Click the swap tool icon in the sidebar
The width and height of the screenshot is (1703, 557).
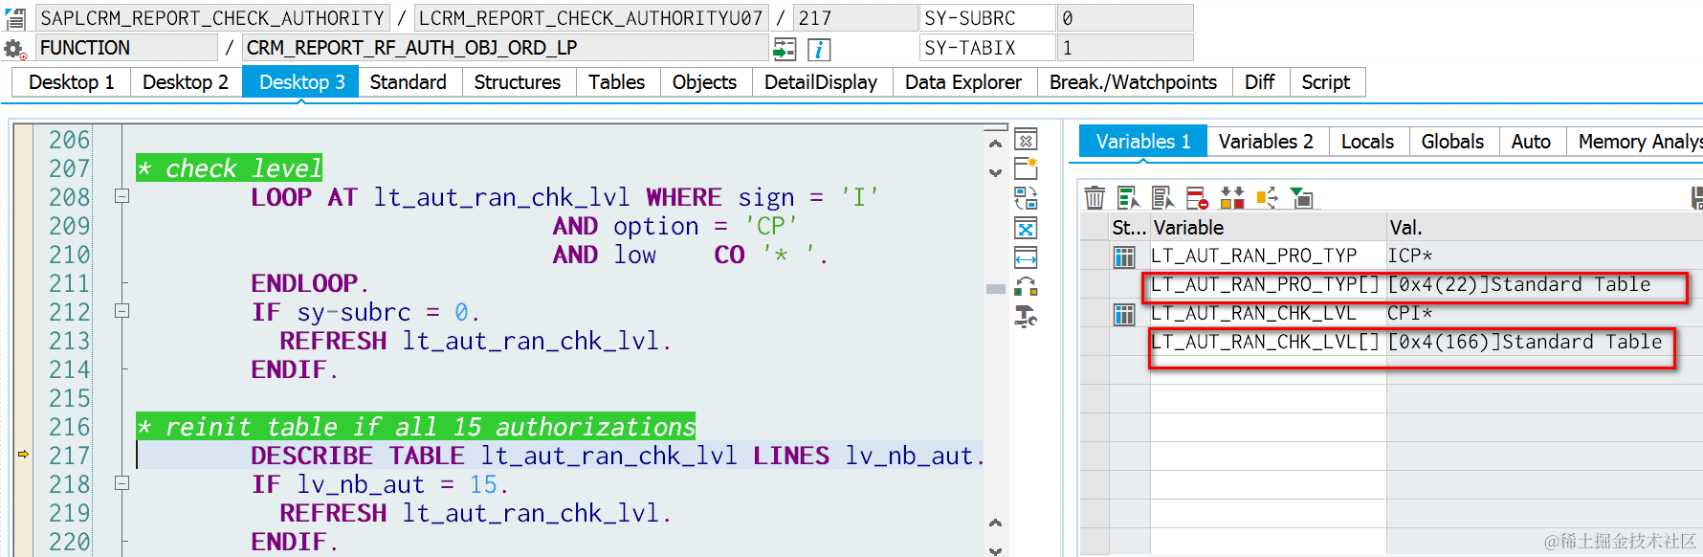1026,199
